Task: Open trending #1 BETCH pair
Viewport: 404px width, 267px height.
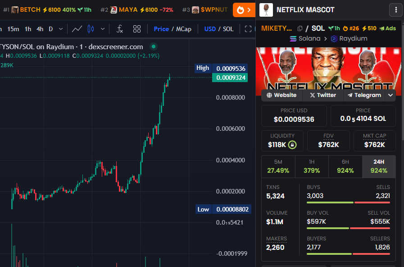Action: tap(47, 10)
